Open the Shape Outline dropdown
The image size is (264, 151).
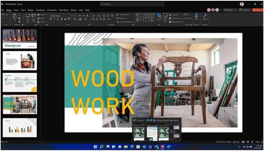point(175,18)
